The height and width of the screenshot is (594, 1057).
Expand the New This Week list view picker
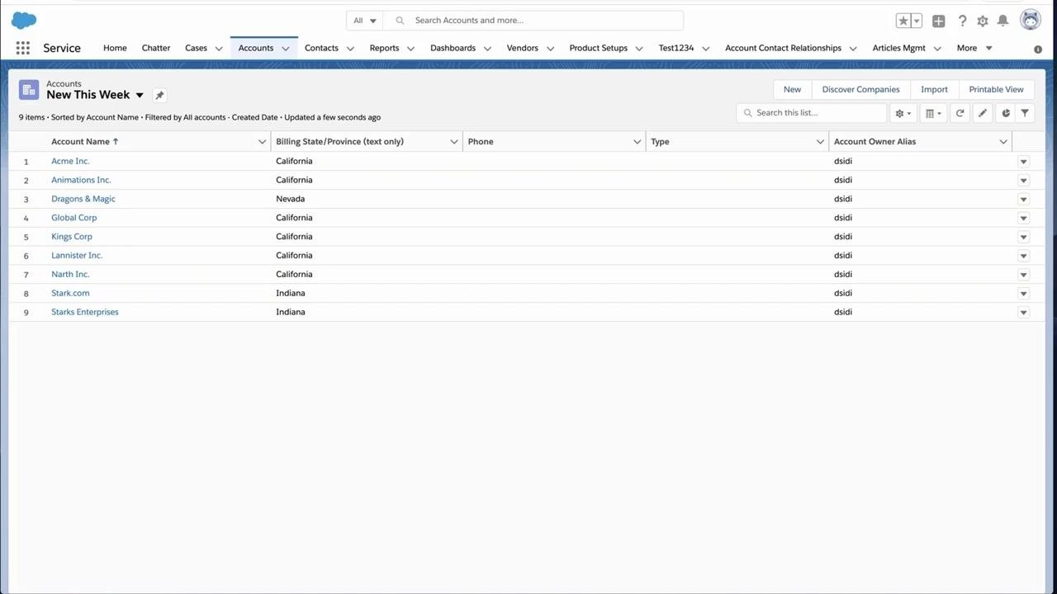click(x=140, y=95)
